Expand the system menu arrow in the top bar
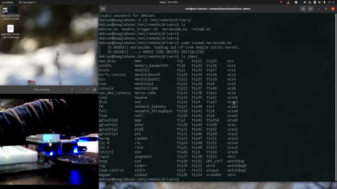Image resolution: width=337 pixels, height=189 pixels. tap(333, 2)
